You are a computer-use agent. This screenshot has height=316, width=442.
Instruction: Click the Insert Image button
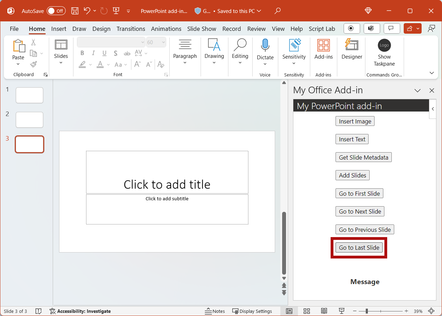(355, 121)
